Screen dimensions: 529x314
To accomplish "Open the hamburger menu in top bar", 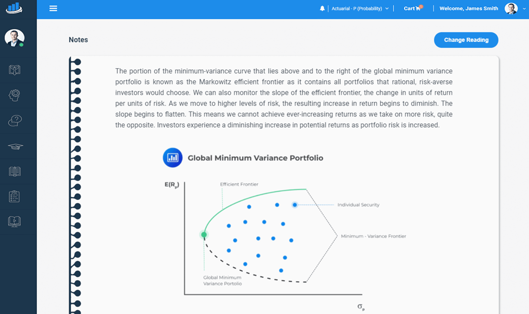I will [x=53, y=8].
